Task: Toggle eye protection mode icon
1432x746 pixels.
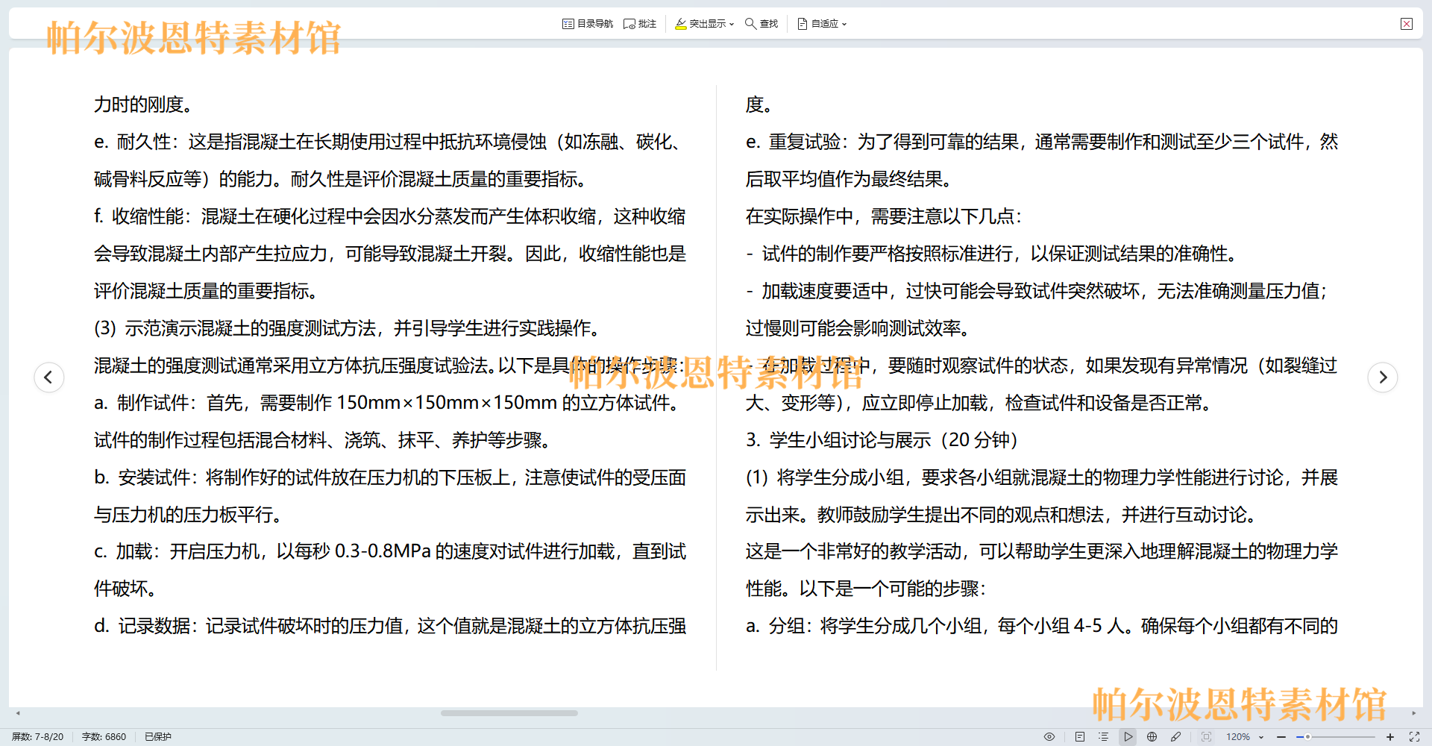Action: pos(1049,737)
